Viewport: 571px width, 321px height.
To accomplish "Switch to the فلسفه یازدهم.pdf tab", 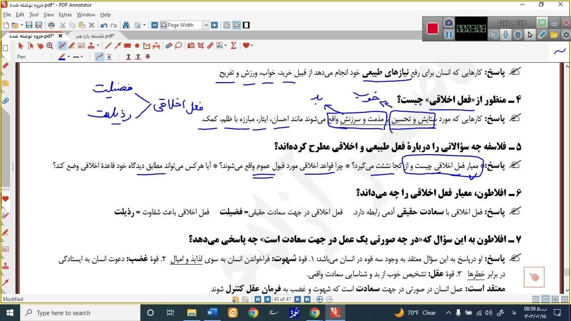I will click(x=95, y=36).
